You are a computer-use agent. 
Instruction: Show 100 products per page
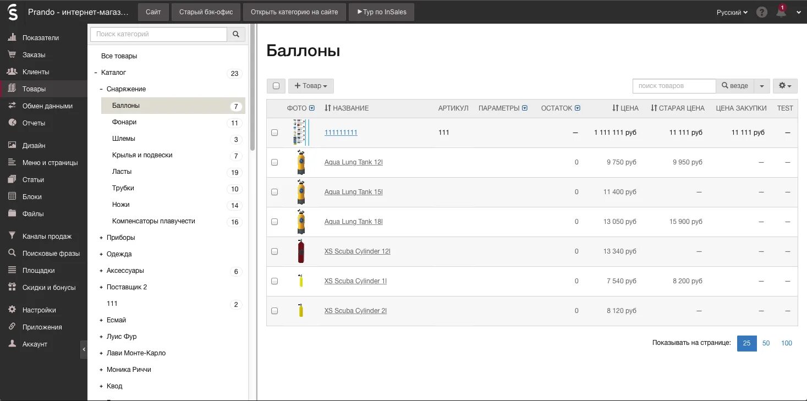[787, 343]
